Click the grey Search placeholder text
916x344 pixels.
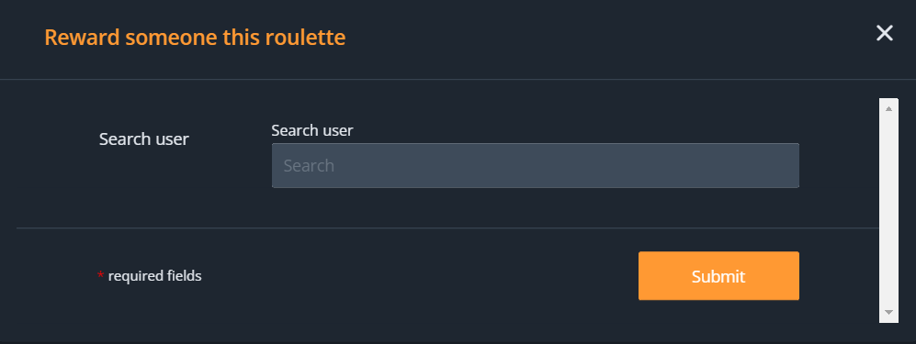pos(309,166)
